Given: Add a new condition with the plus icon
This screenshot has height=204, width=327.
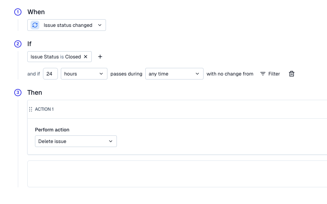Looking at the screenshot, I should coord(100,57).
